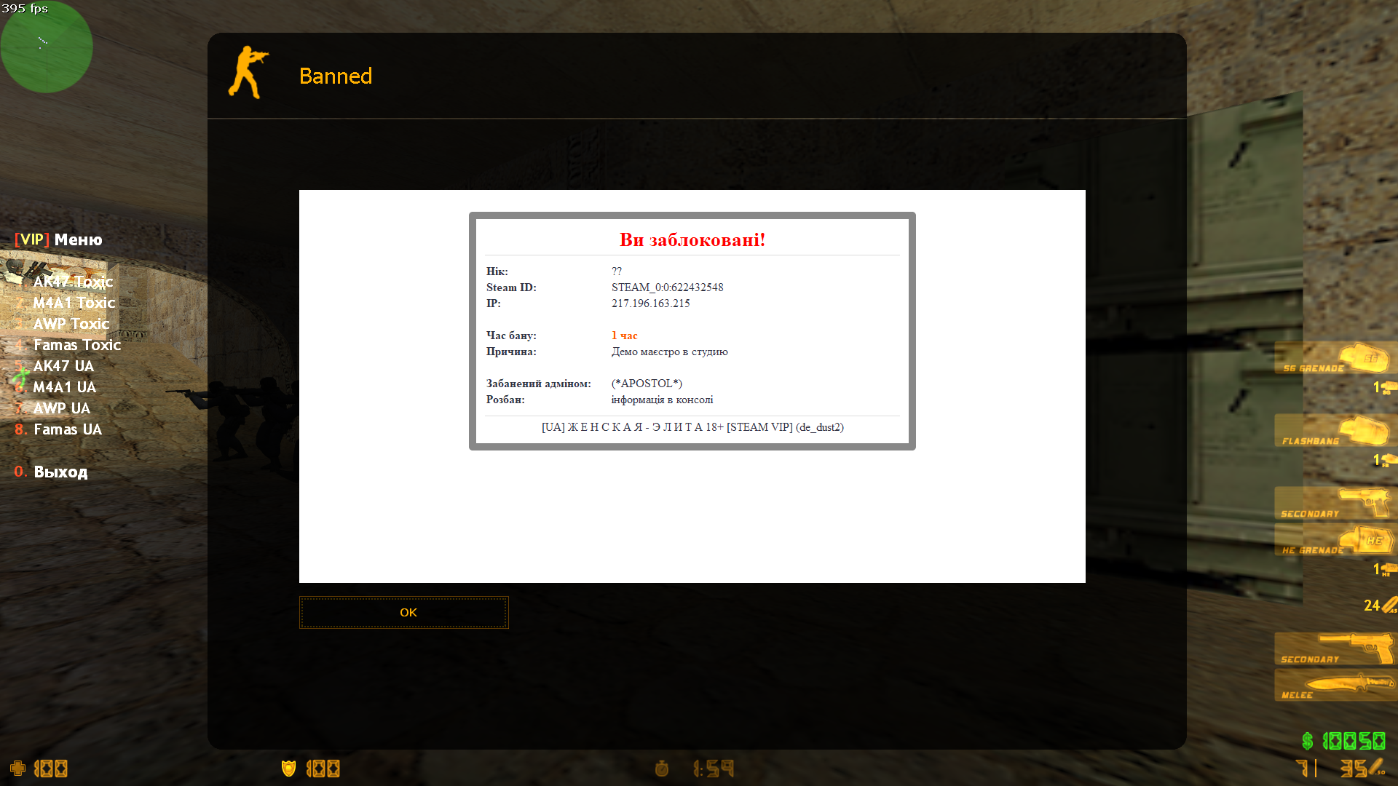This screenshot has height=786, width=1398.
Task: Pick M4A1 UA menu entry
Action: pos(64,387)
